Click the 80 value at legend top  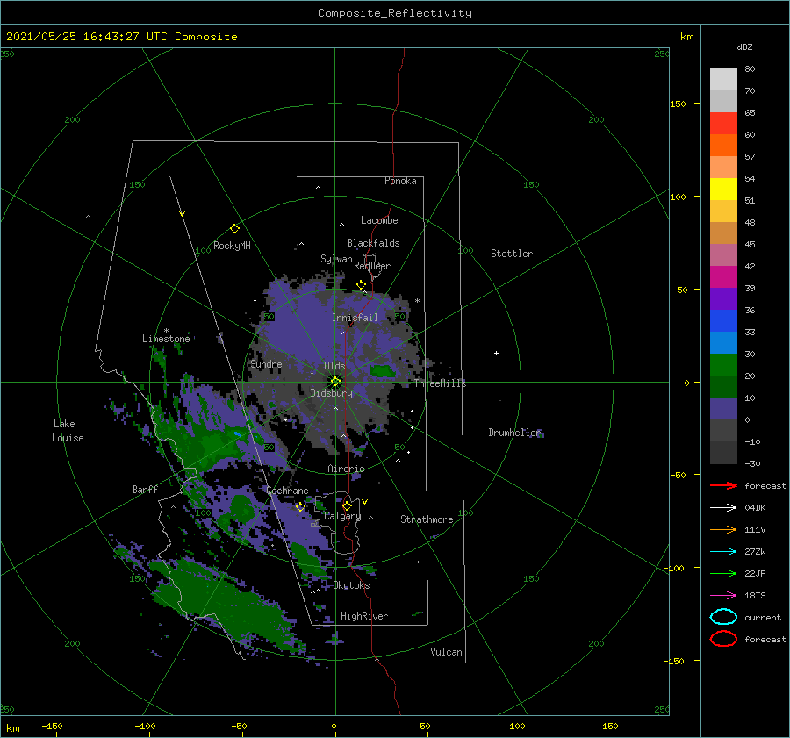pyautogui.click(x=750, y=69)
